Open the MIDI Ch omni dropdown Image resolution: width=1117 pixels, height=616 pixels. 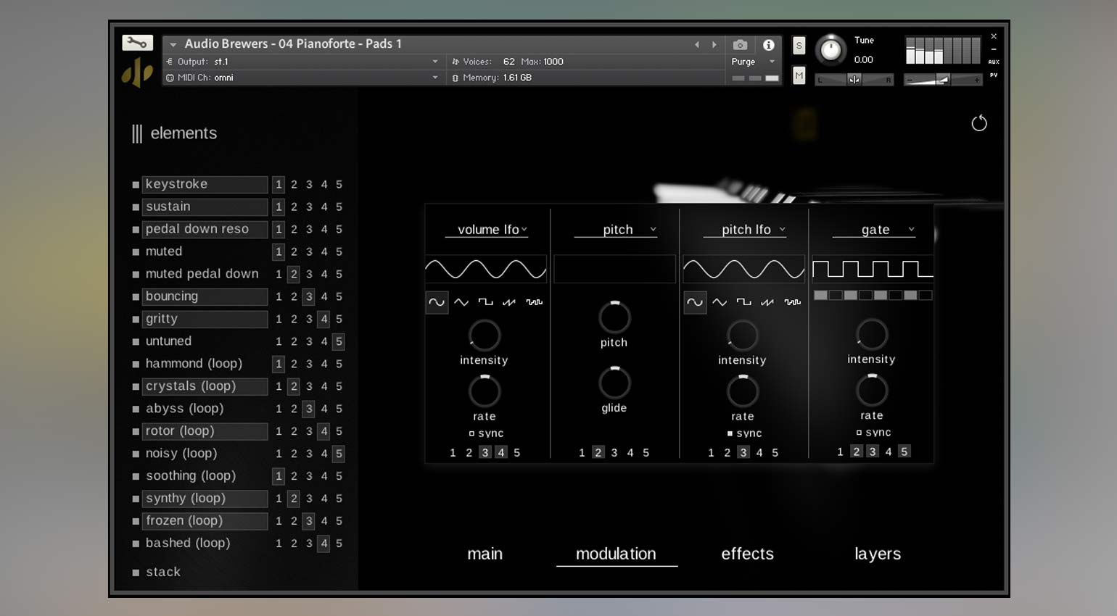pyautogui.click(x=302, y=78)
